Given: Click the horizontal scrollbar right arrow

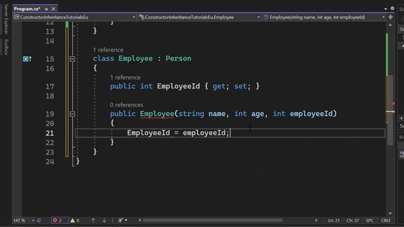Looking at the screenshot, I should tap(316, 220).
